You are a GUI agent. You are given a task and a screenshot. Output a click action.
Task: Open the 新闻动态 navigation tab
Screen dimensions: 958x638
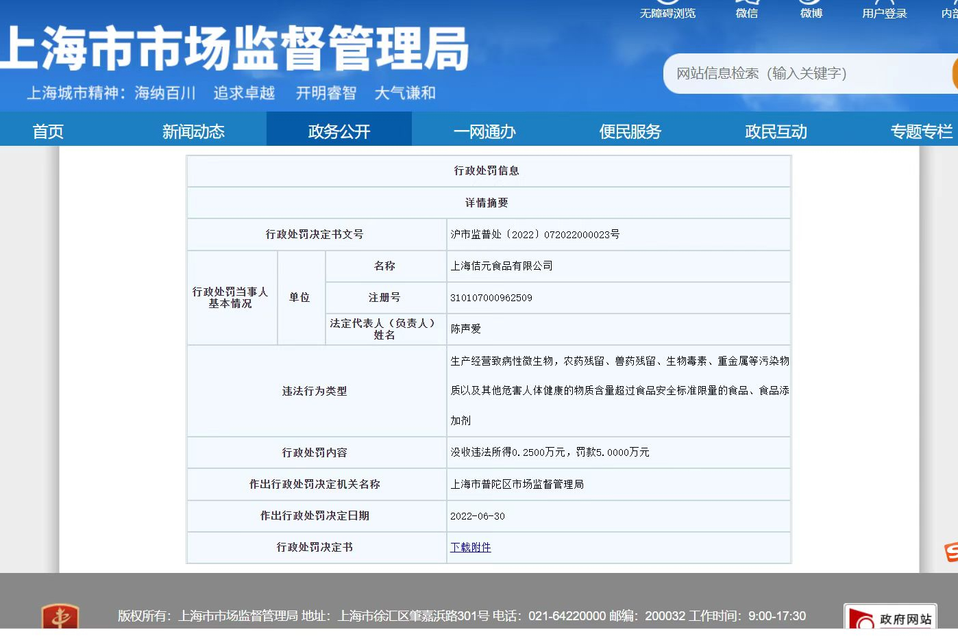tap(193, 131)
